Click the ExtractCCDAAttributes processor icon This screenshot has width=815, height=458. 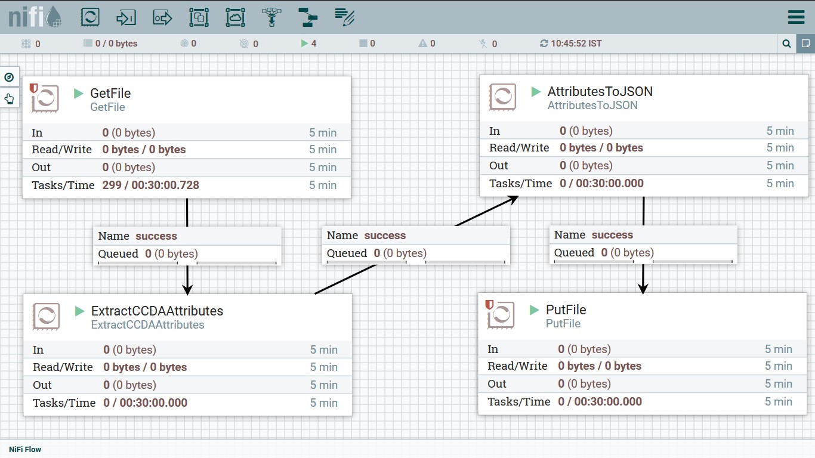coord(46,316)
